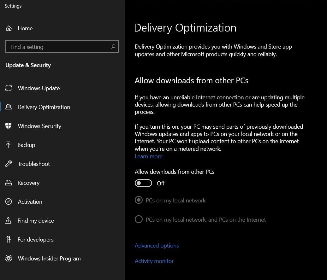The height and width of the screenshot is (280, 327).
Task: Click the Find my device icon
Action: [8, 220]
